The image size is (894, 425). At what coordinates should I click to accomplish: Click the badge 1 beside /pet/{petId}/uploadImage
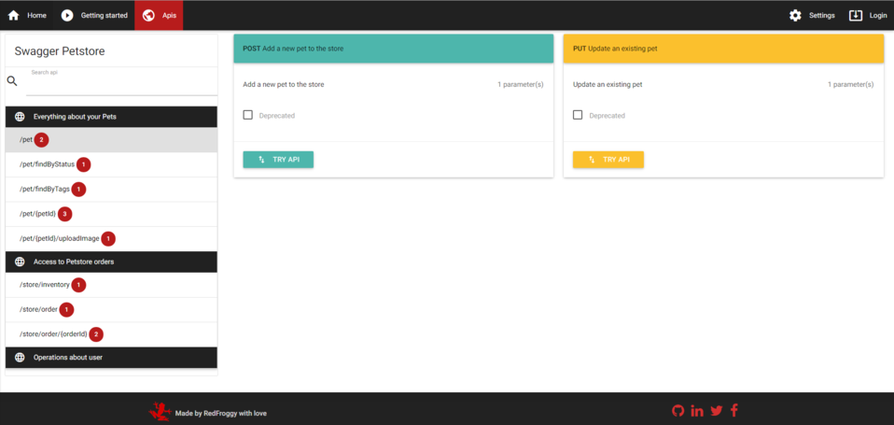point(108,238)
